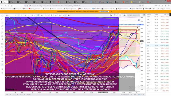Image resolution: width=171 pixels, height=96 pixels.
Task: Select the US500 row in watchlist
Action: click(157, 17)
